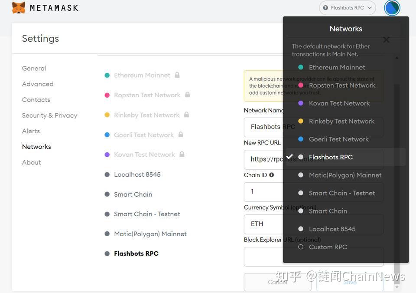Open the account avatar menu
416x293 pixels.
(x=391, y=8)
